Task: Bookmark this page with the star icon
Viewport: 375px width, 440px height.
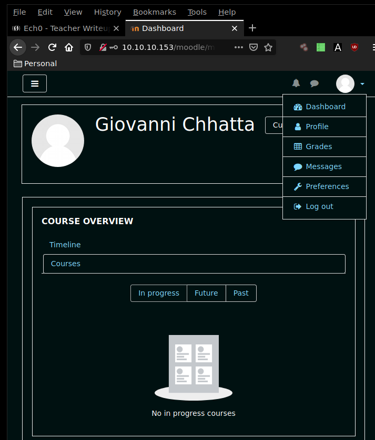Action: pyautogui.click(x=268, y=47)
